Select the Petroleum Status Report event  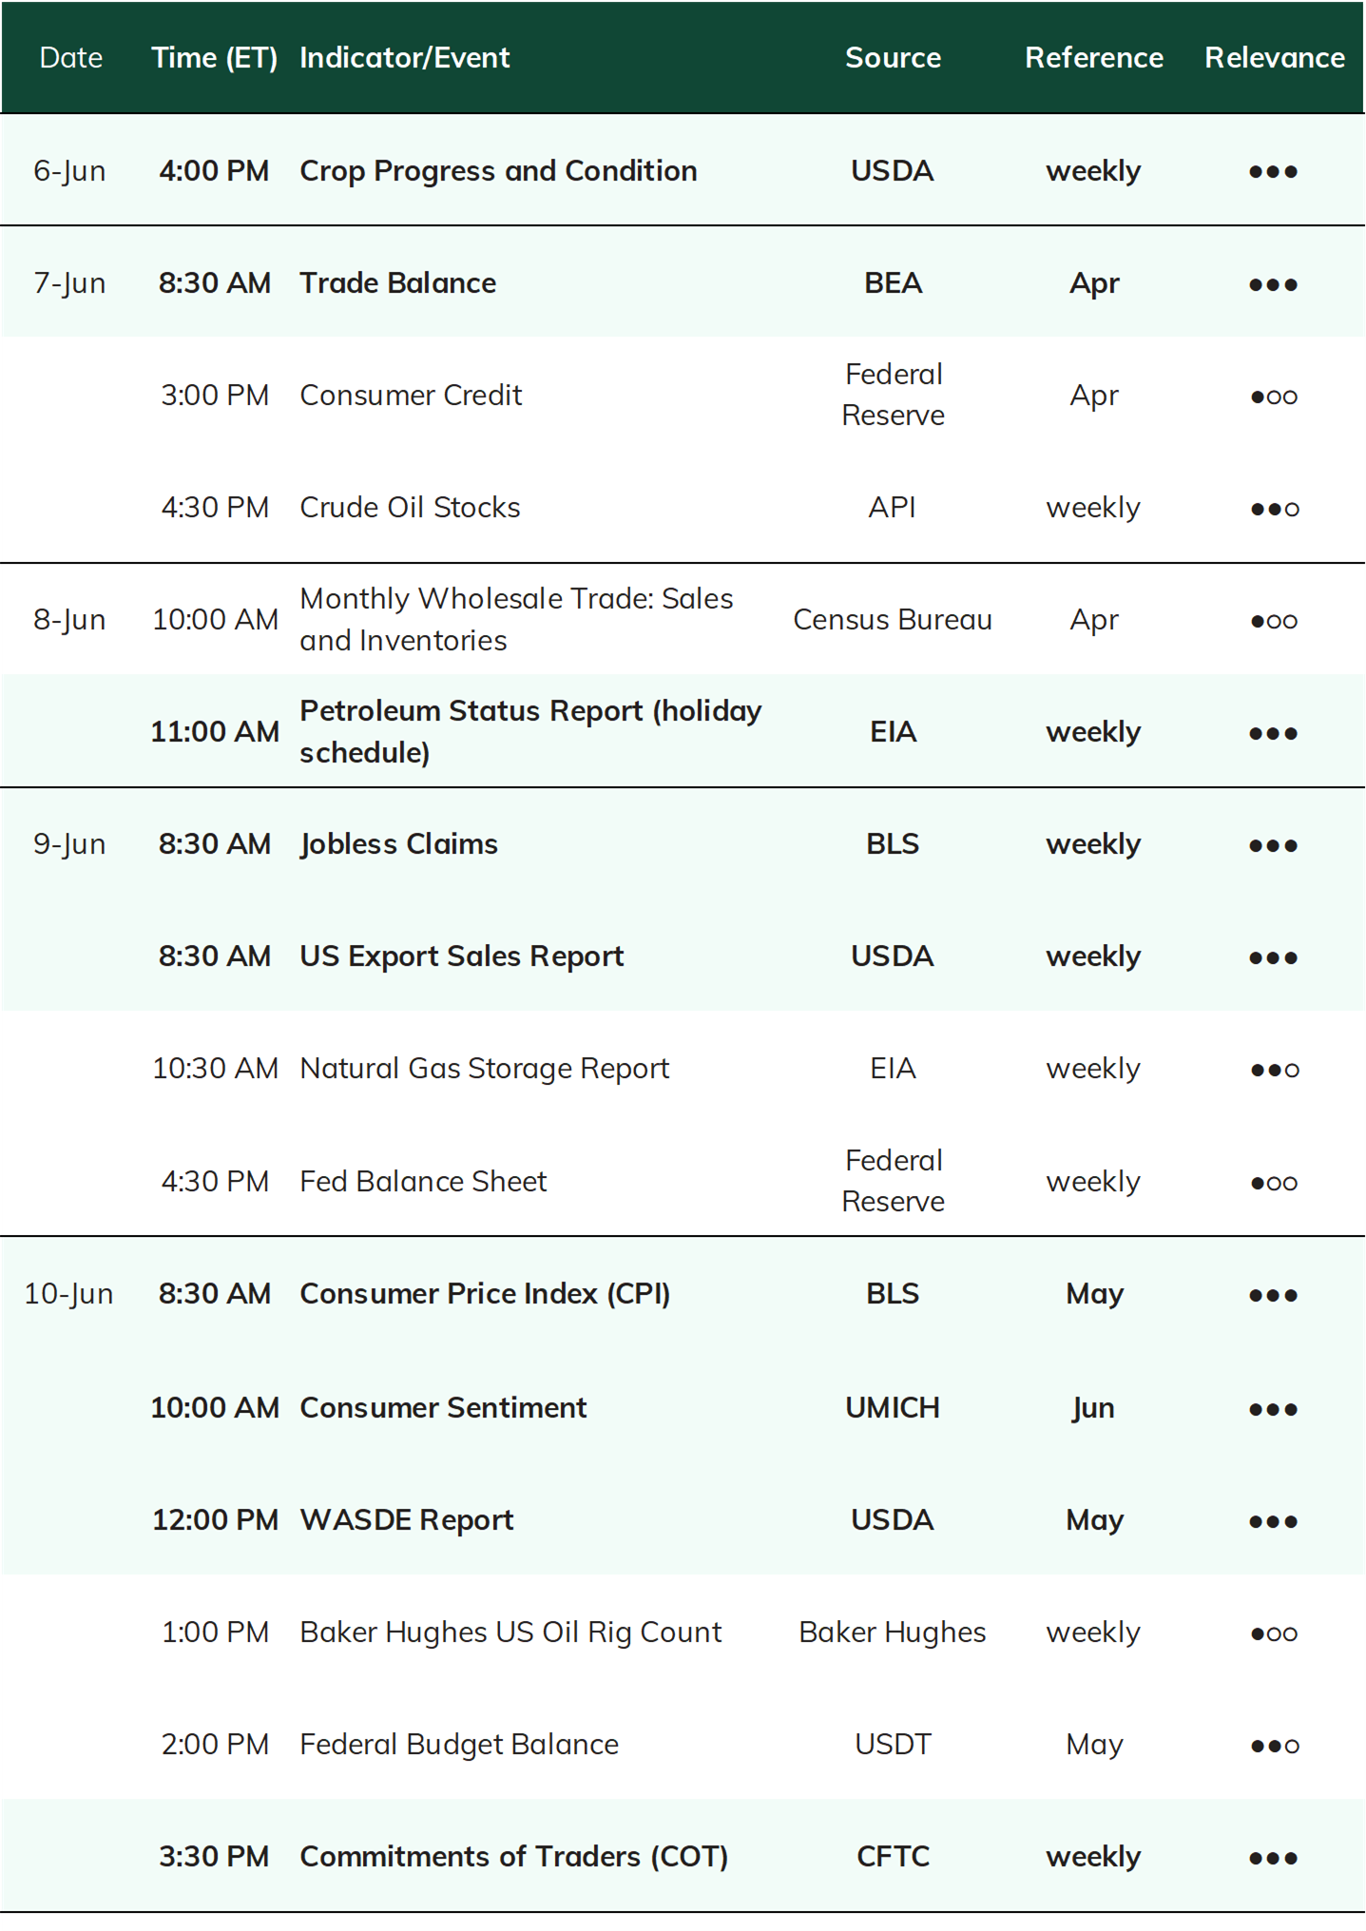click(530, 731)
